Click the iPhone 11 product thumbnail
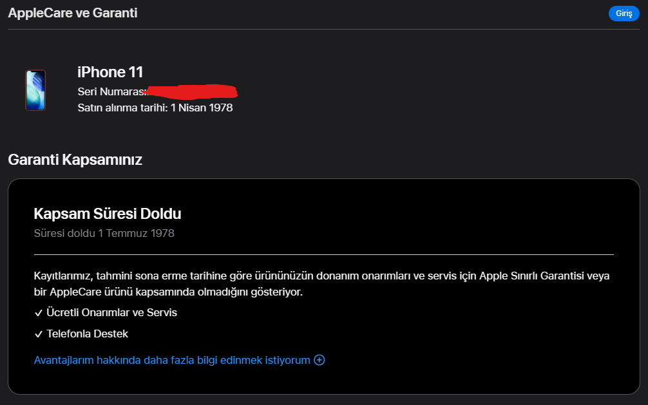 pos(35,90)
